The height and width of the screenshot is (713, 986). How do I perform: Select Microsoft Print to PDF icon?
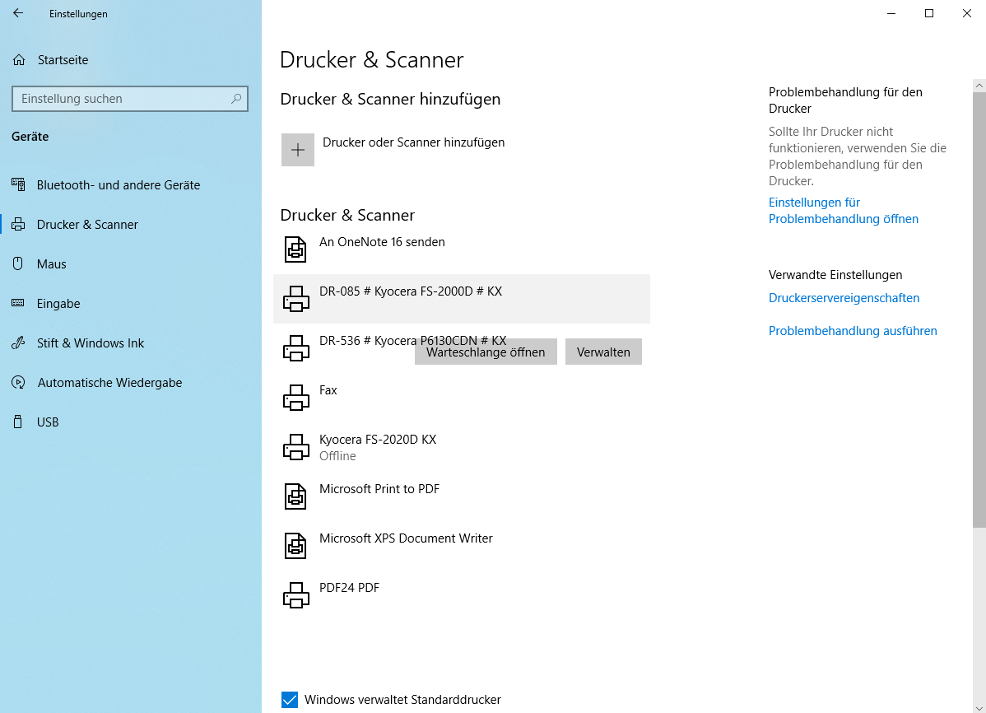(295, 496)
